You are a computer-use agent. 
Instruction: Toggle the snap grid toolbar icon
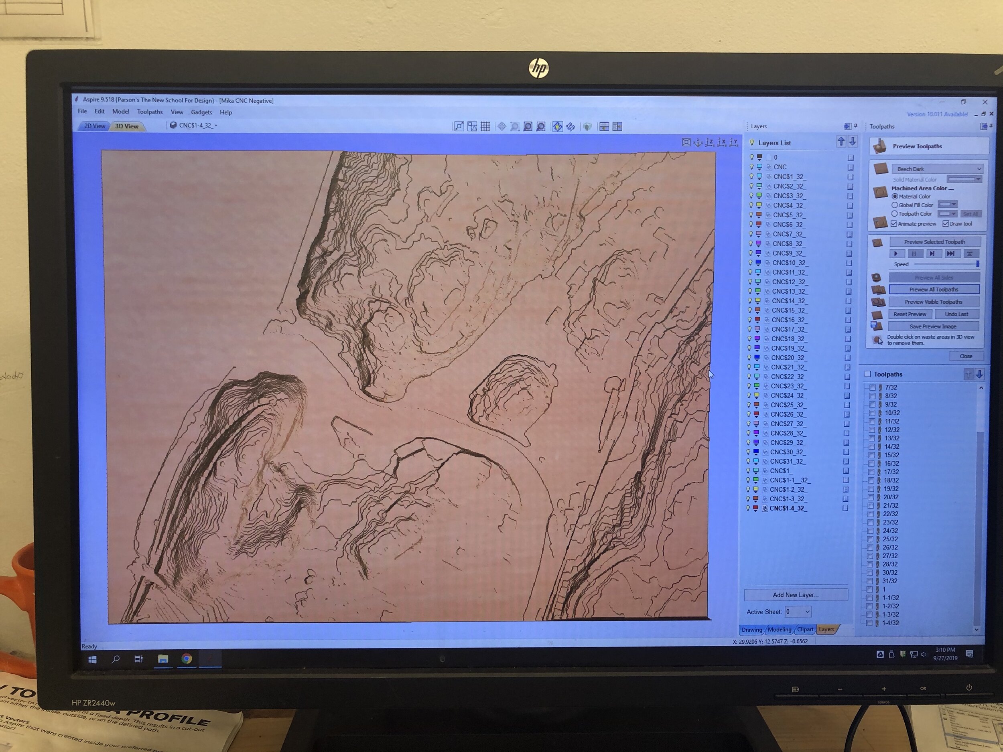(x=485, y=126)
